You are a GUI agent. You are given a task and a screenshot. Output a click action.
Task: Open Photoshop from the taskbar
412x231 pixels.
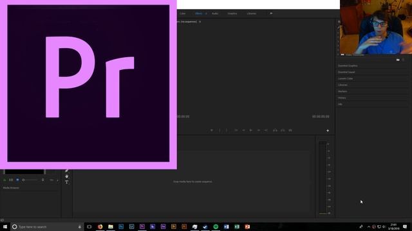121,227
